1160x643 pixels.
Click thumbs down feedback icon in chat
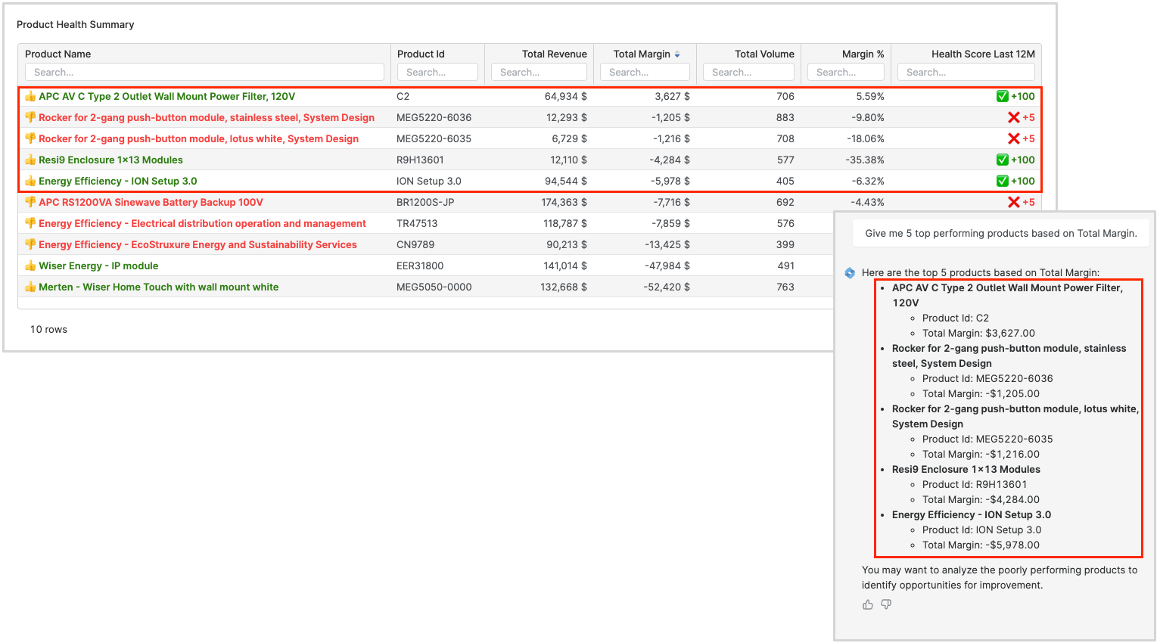pos(886,604)
